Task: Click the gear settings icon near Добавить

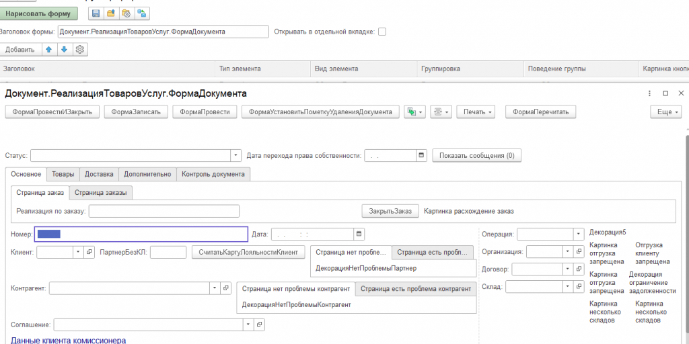Action: click(80, 50)
